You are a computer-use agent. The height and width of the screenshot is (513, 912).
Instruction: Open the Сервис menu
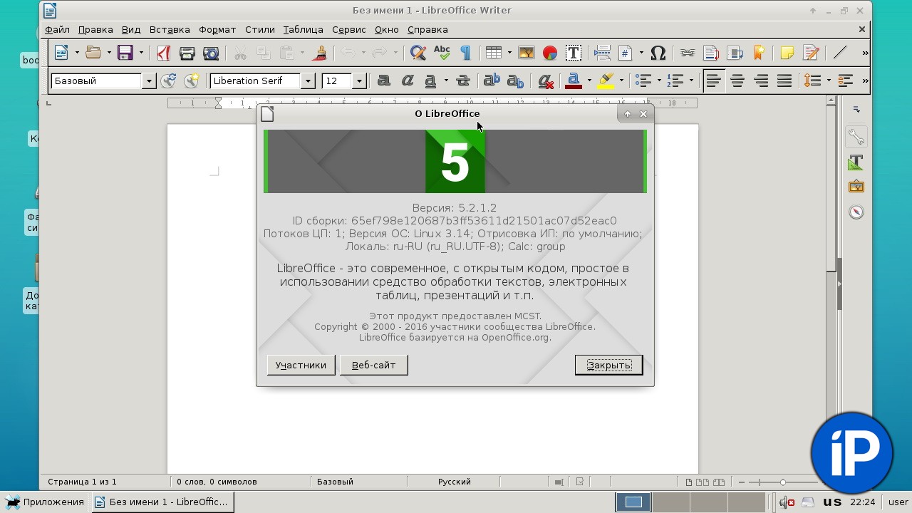tap(349, 30)
